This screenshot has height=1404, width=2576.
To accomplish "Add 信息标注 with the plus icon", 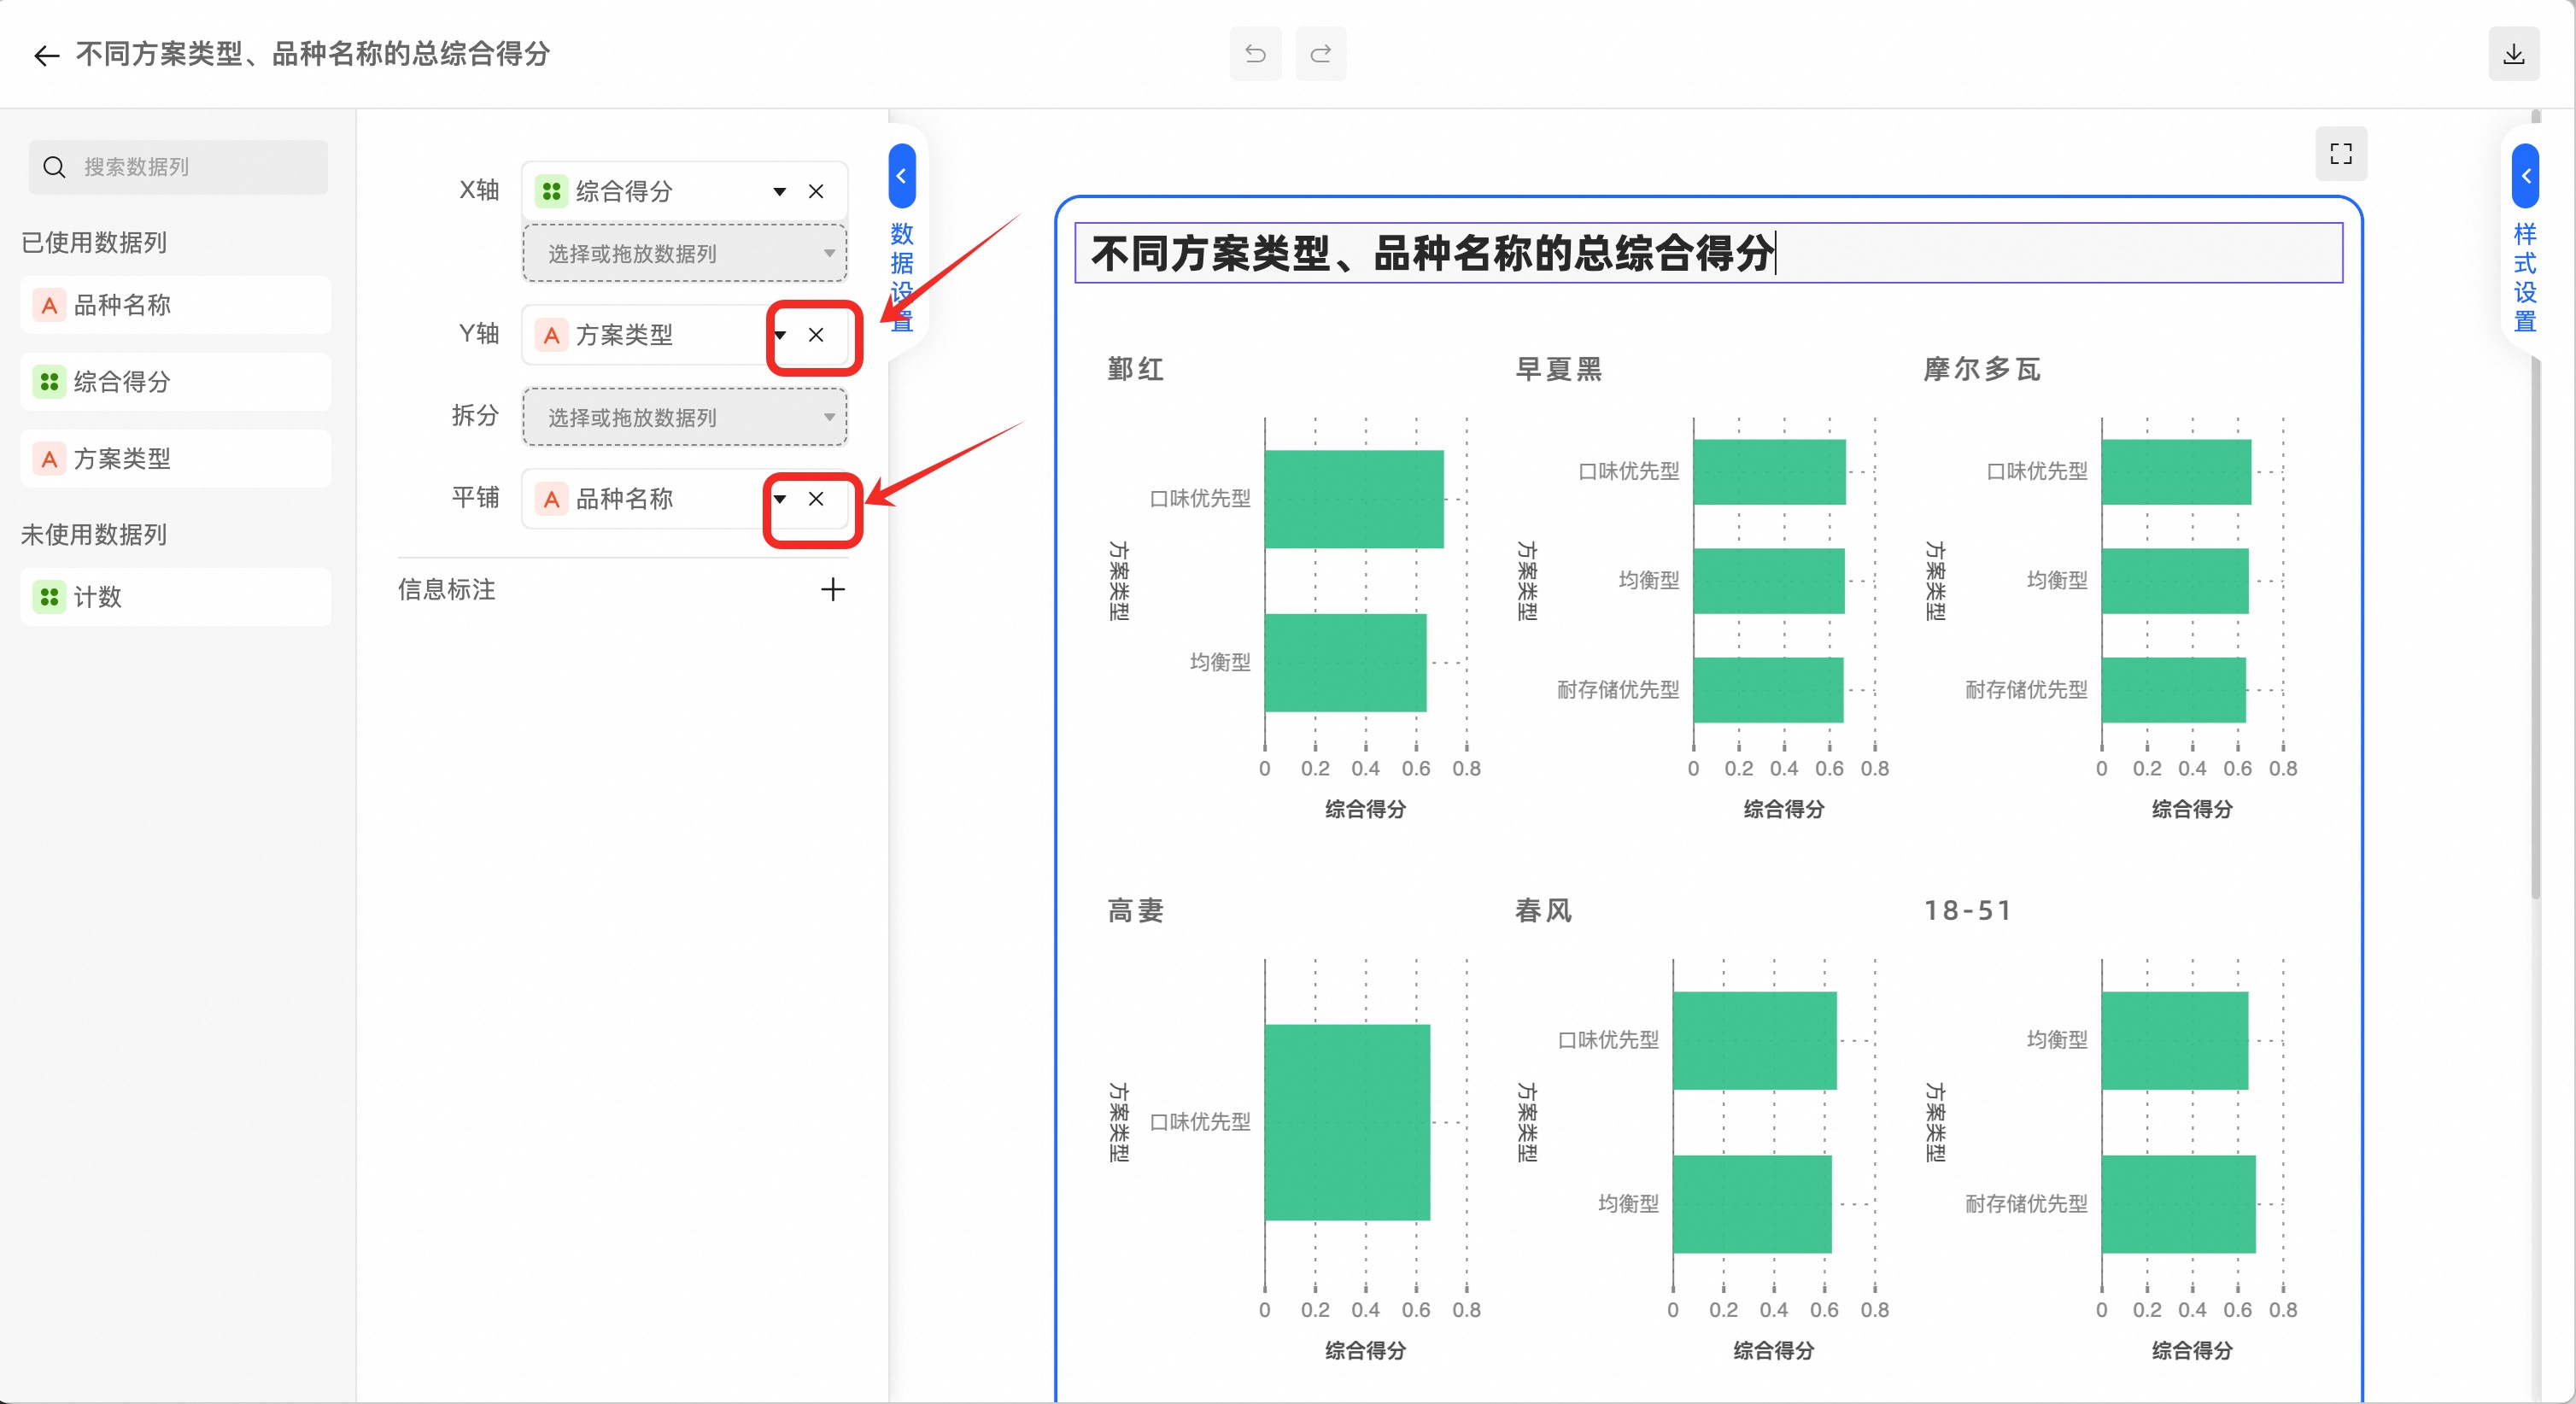I will [x=832, y=589].
